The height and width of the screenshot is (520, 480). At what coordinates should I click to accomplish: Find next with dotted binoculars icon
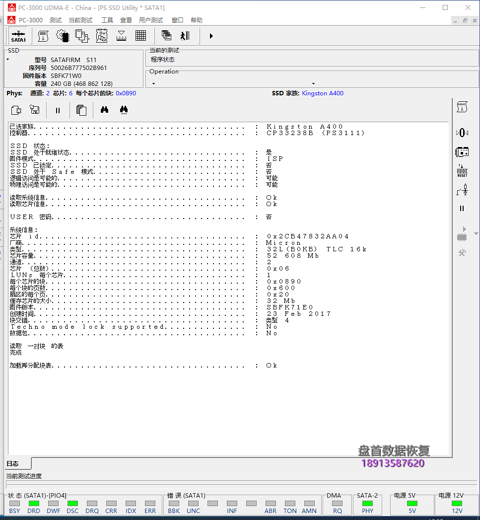124,110
